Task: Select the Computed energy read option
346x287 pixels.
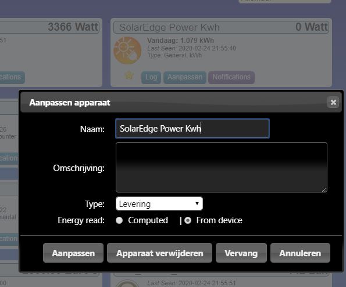Action: click(x=119, y=220)
